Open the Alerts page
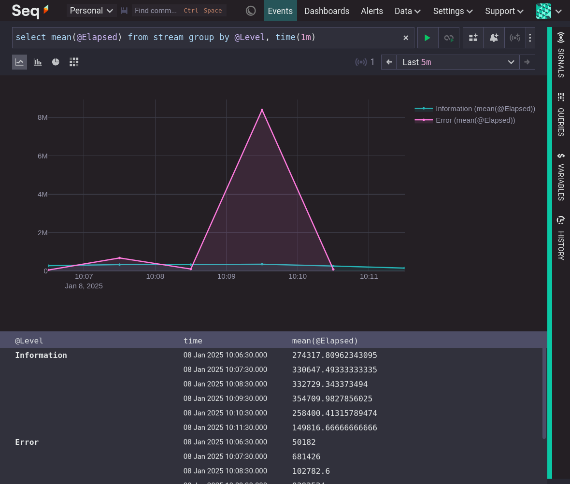The height and width of the screenshot is (484, 570). pyautogui.click(x=371, y=11)
